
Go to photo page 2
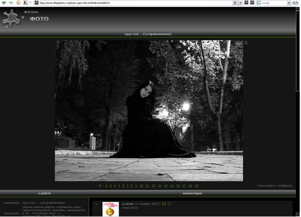click(x=107, y=186)
